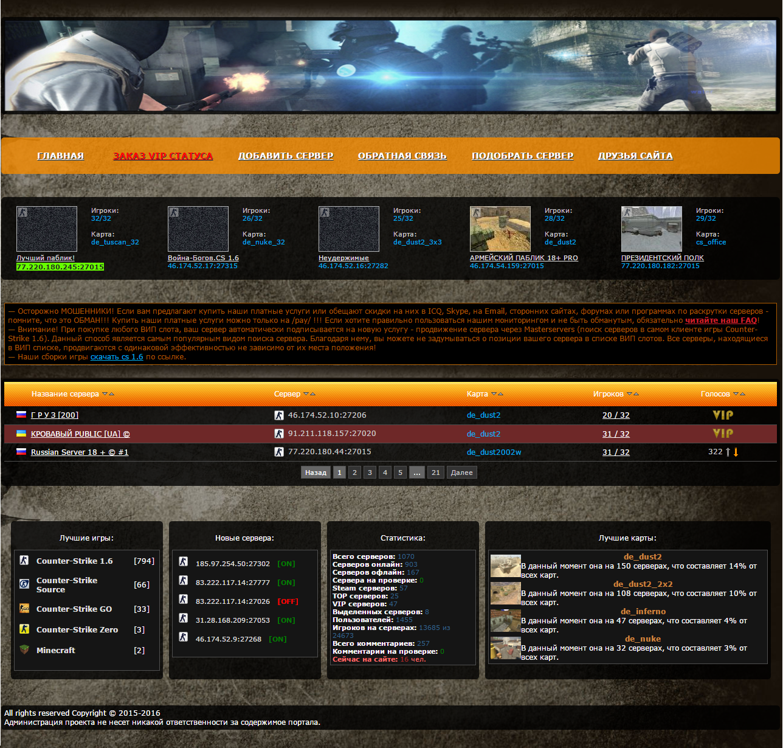Follow the скачать cs 1.6 link
Viewport: 783px width, 748px height.
(x=117, y=357)
